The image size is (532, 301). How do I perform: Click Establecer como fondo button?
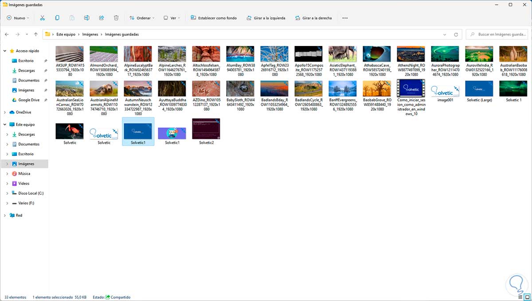click(214, 18)
